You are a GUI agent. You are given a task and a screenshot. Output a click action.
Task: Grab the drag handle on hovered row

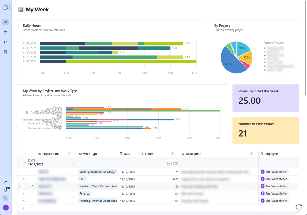(19, 186)
